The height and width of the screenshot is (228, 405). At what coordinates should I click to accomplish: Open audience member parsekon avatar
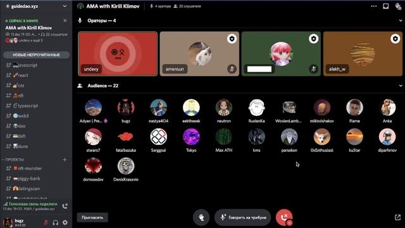289,137
